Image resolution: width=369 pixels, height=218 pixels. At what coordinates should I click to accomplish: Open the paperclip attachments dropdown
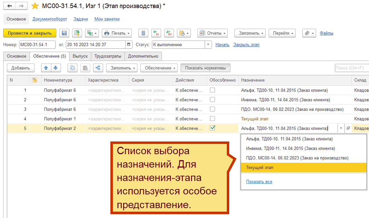(x=309, y=33)
